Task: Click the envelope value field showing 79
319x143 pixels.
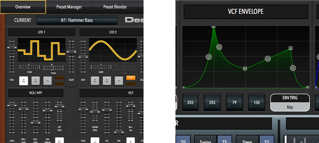Action: point(234,103)
